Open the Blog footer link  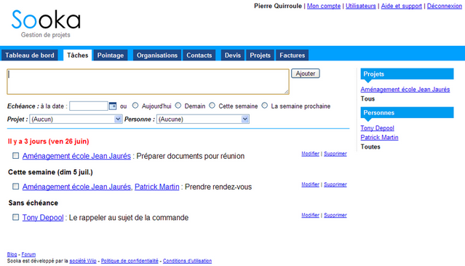(12, 254)
